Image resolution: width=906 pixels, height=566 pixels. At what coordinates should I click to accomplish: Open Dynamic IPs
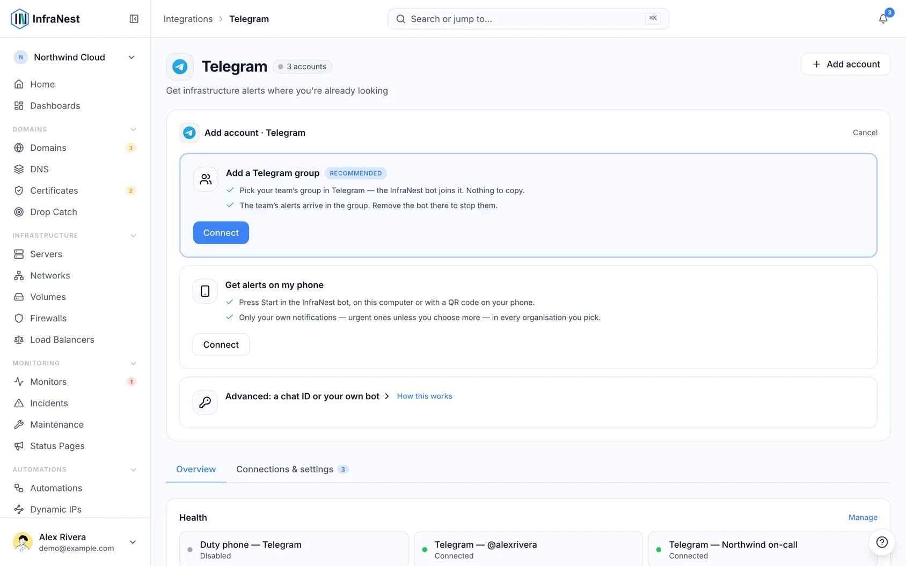(x=75, y=509)
